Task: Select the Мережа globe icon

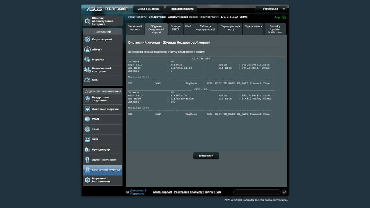Action: (x=87, y=60)
